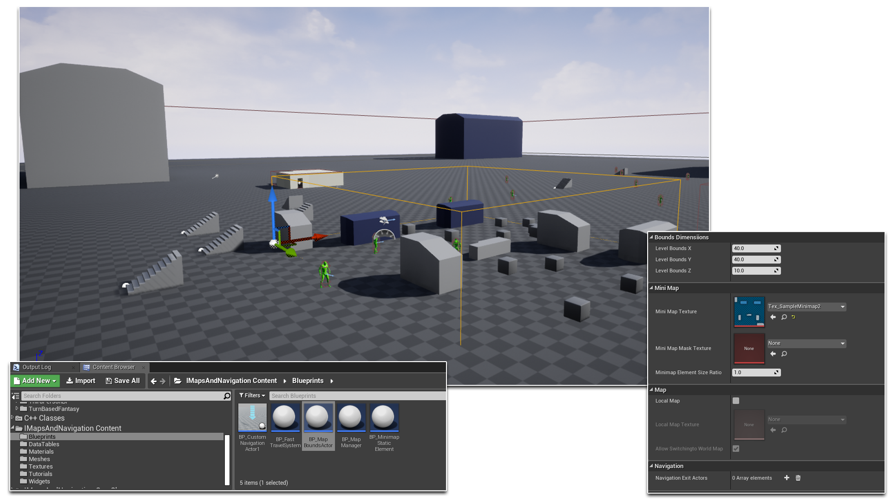Click the Search Folders magnifier icon

pyautogui.click(x=227, y=396)
